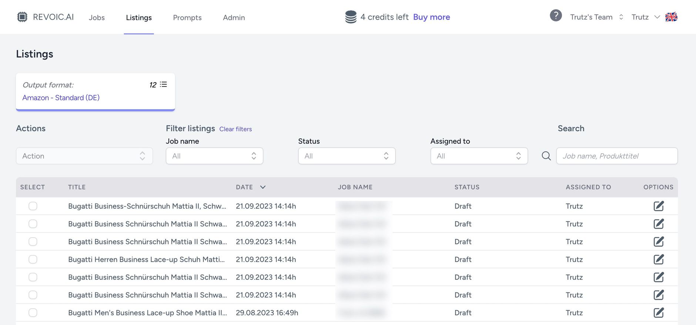Screen dimensions: 696x325
Task: Click edit icon in the third listing row
Action: 659,241
